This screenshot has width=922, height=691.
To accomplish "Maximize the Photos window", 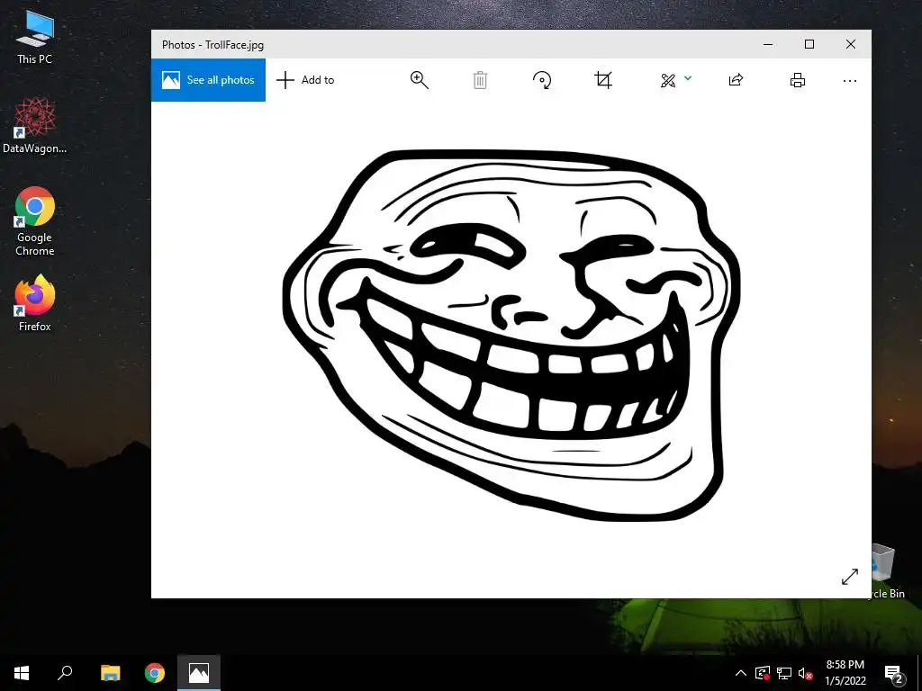I will pyautogui.click(x=809, y=44).
